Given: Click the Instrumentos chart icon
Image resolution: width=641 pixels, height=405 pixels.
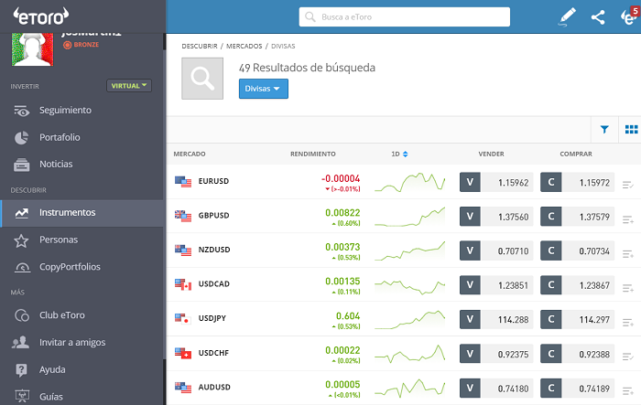Looking at the screenshot, I should 22,213.
